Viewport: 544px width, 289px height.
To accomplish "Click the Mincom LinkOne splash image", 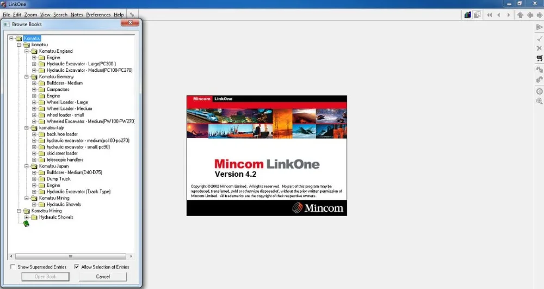I will click(267, 156).
